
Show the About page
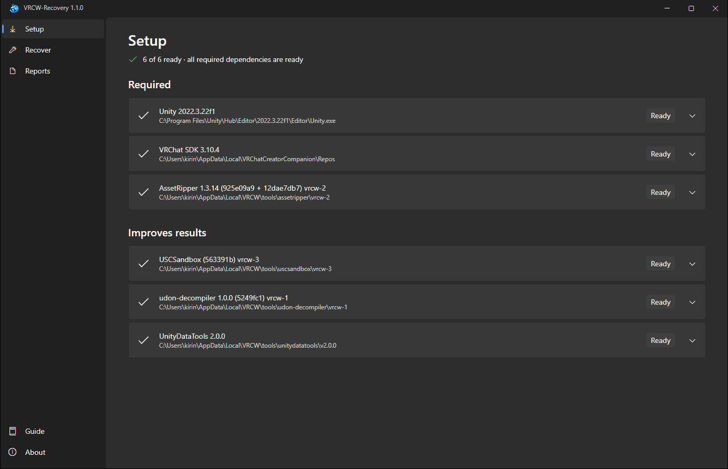tap(53, 452)
